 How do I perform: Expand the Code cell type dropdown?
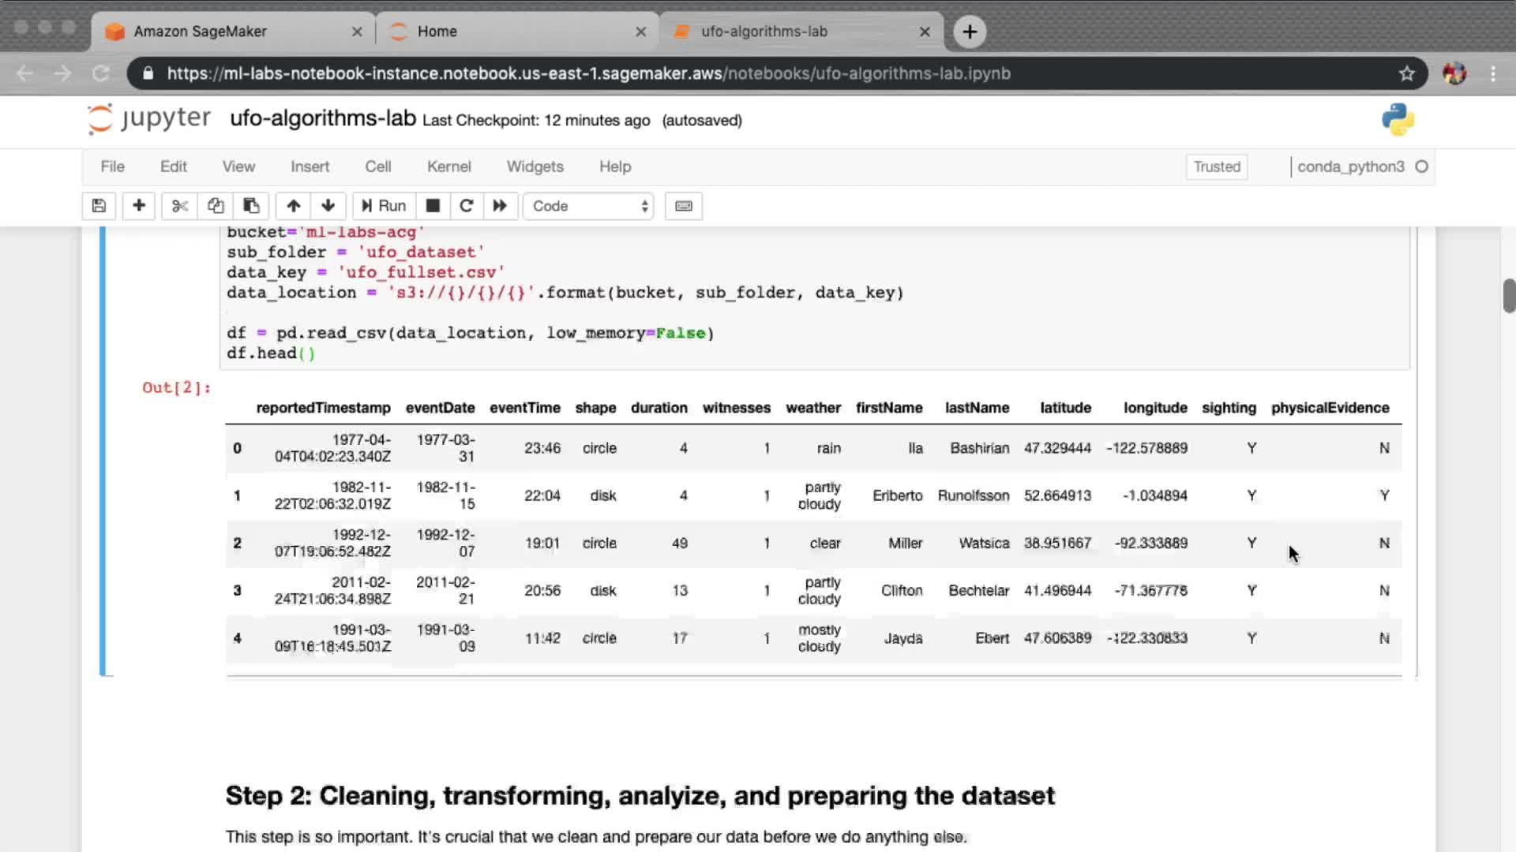pos(589,206)
